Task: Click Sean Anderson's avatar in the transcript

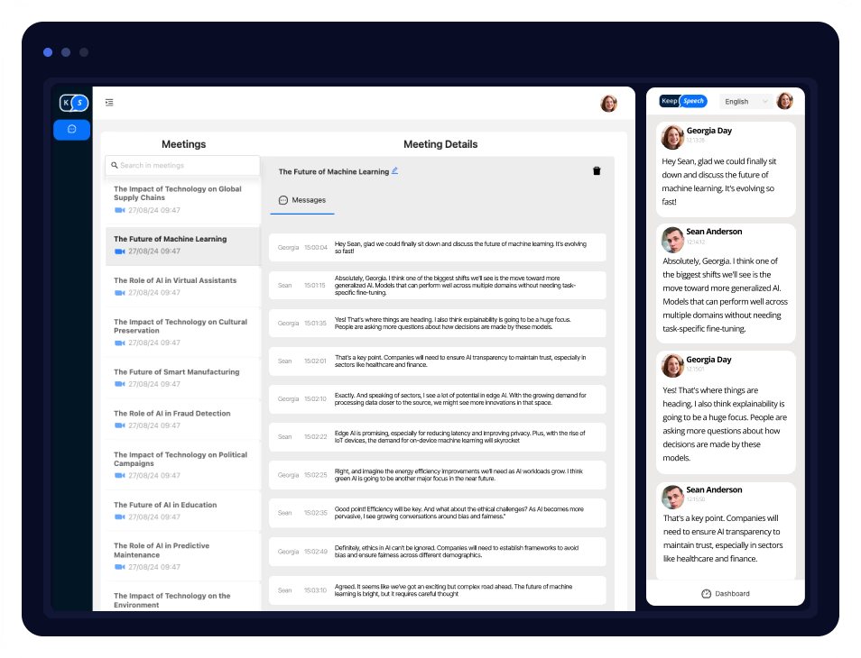Action: pyautogui.click(x=671, y=239)
